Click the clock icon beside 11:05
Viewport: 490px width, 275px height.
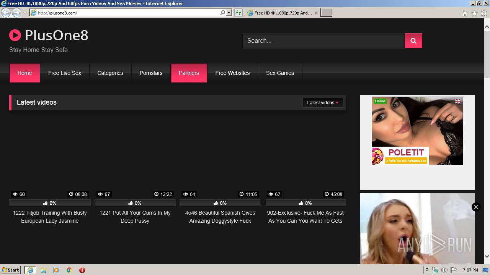242,194
